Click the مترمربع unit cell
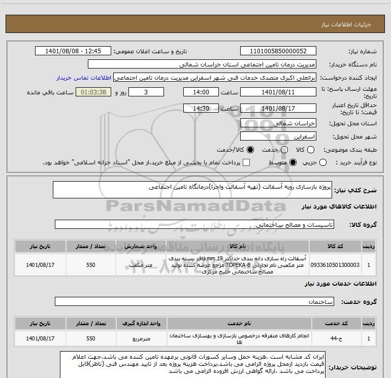 [x=141, y=338]
